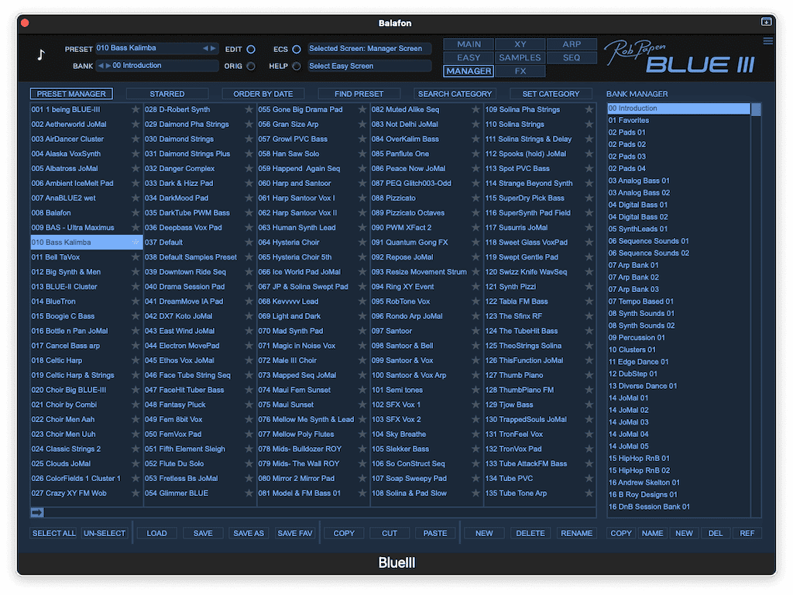This screenshot has width=793, height=595.
Task: Switch to the ARP tab
Action: pyautogui.click(x=572, y=44)
